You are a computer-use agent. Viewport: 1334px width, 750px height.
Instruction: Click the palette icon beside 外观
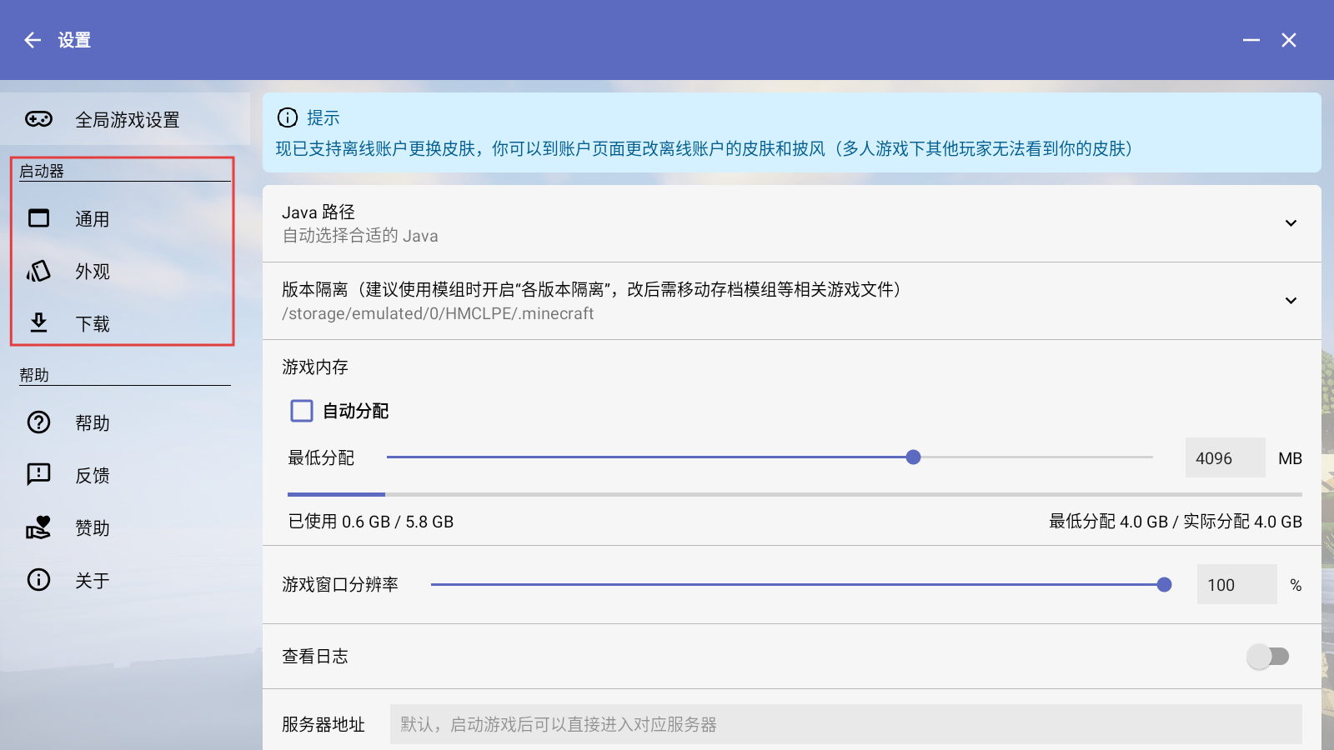click(x=39, y=271)
